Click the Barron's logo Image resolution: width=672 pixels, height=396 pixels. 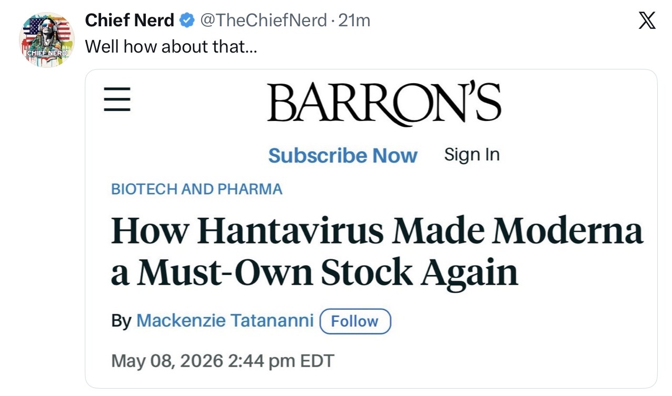pyautogui.click(x=384, y=103)
